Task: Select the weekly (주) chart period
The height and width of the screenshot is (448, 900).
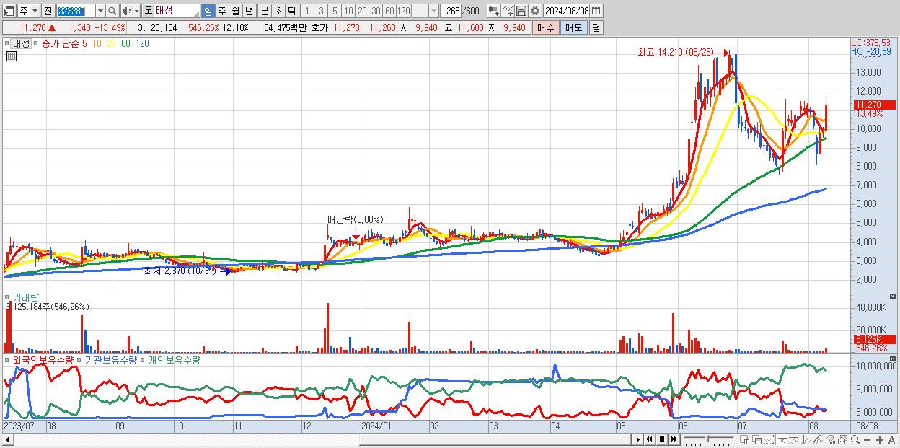Action: (221, 11)
